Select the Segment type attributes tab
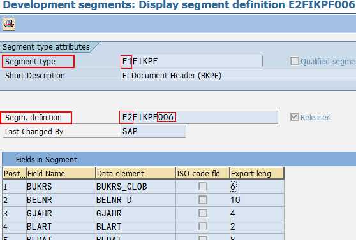 [47, 47]
